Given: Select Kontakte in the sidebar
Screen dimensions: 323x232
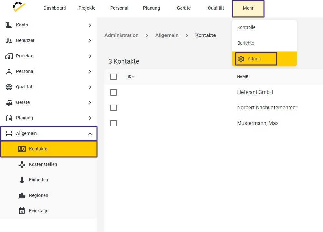Looking at the screenshot, I should tap(49, 149).
